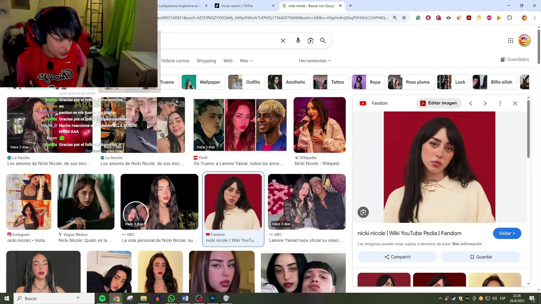Open the Google account avatar

pos(525,41)
